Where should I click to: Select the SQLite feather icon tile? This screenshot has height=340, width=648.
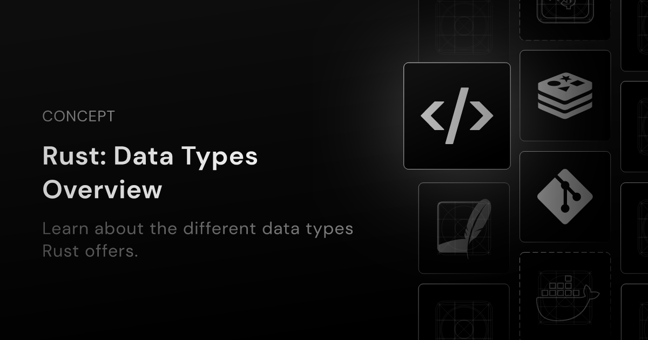pos(464,228)
